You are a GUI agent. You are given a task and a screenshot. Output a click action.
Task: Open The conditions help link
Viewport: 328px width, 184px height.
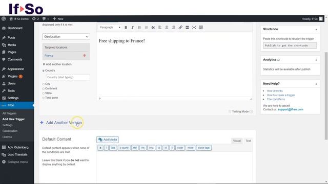pos(276,99)
